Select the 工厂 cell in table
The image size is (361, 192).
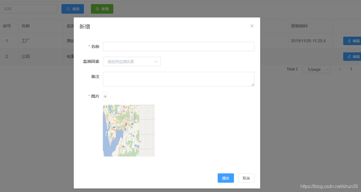click(x=41, y=41)
